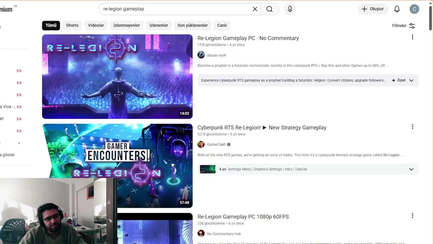The width and height of the screenshot is (434, 244).
Task: Click the No Commentary Hub channel avatar
Action: 201,233
